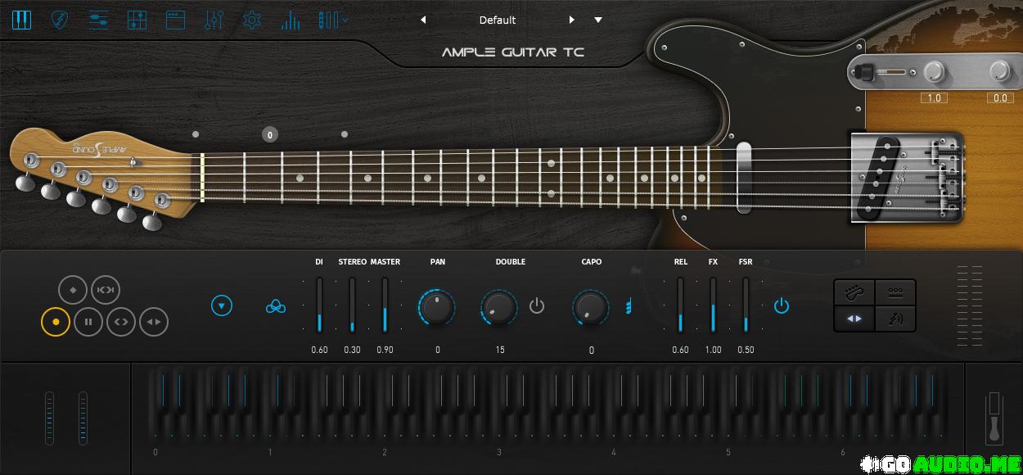1023x475 pixels.
Task: Select the 1.0 value box under knob
Action: coord(934,98)
